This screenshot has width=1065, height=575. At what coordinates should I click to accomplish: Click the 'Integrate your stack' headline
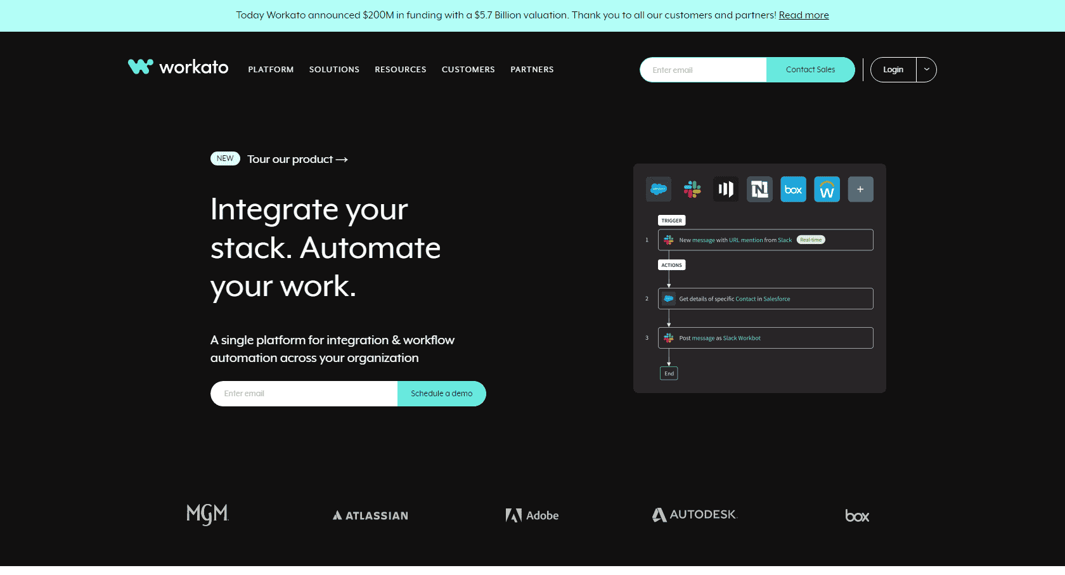coord(326,247)
